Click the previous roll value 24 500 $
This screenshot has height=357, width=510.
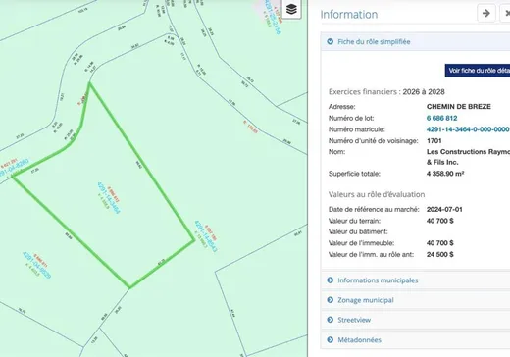(439, 254)
